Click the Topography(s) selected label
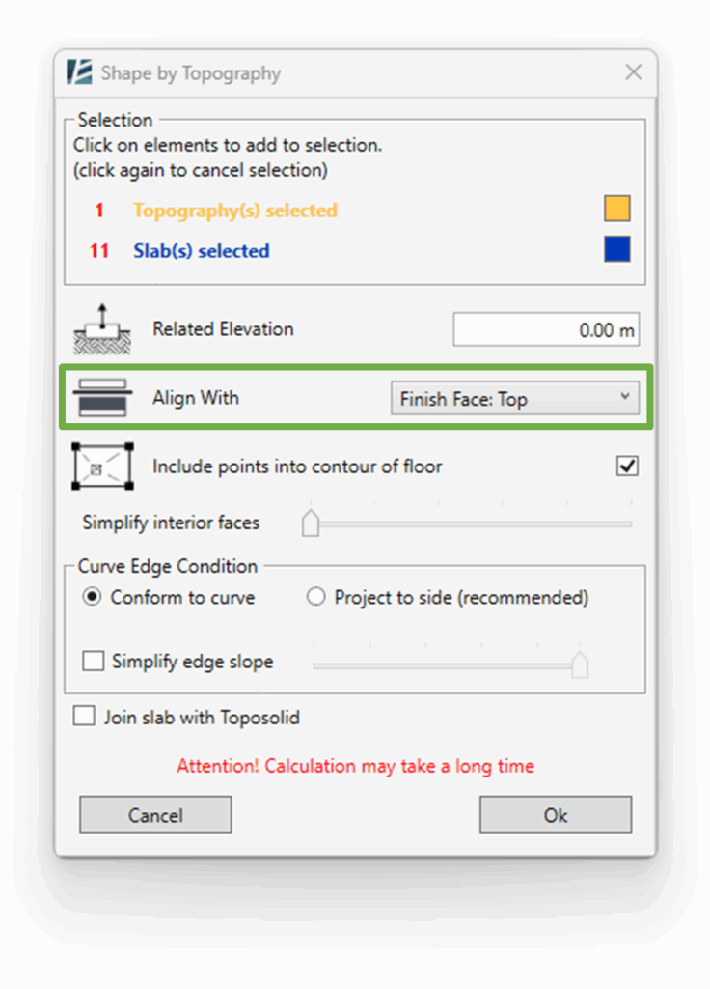The height and width of the screenshot is (989, 710). click(x=235, y=210)
